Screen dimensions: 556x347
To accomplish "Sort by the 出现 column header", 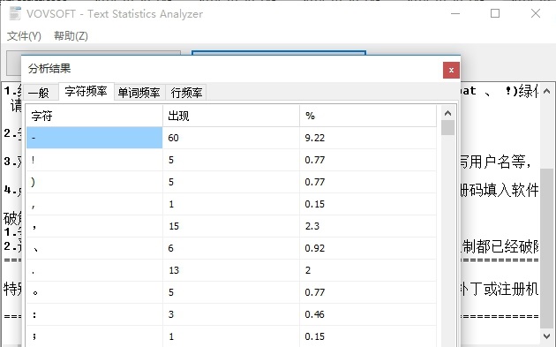I will pyautogui.click(x=231, y=116).
